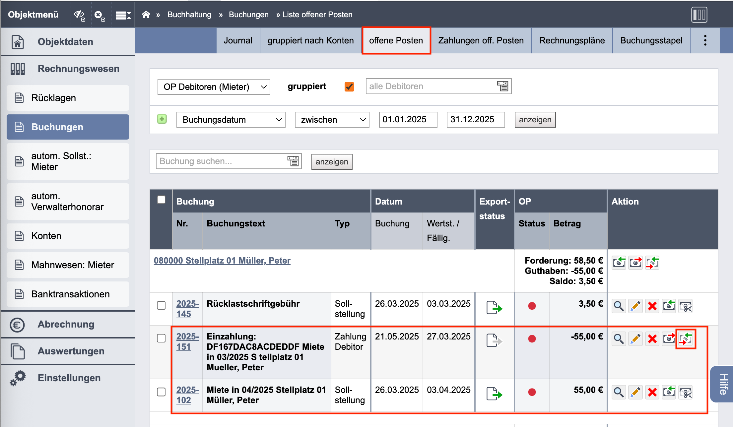Edit booking 2025-151 with pencil icon
This screenshot has width=733, height=427.
[635, 339]
